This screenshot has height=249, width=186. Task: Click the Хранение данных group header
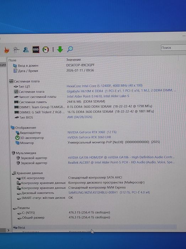(x=28, y=173)
